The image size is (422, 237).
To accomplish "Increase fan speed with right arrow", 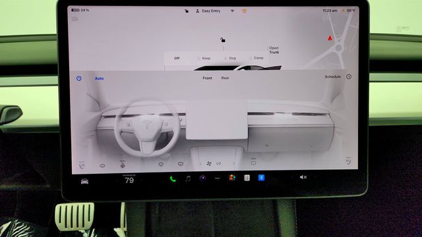I will pyautogui.click(x=233, y=163).
